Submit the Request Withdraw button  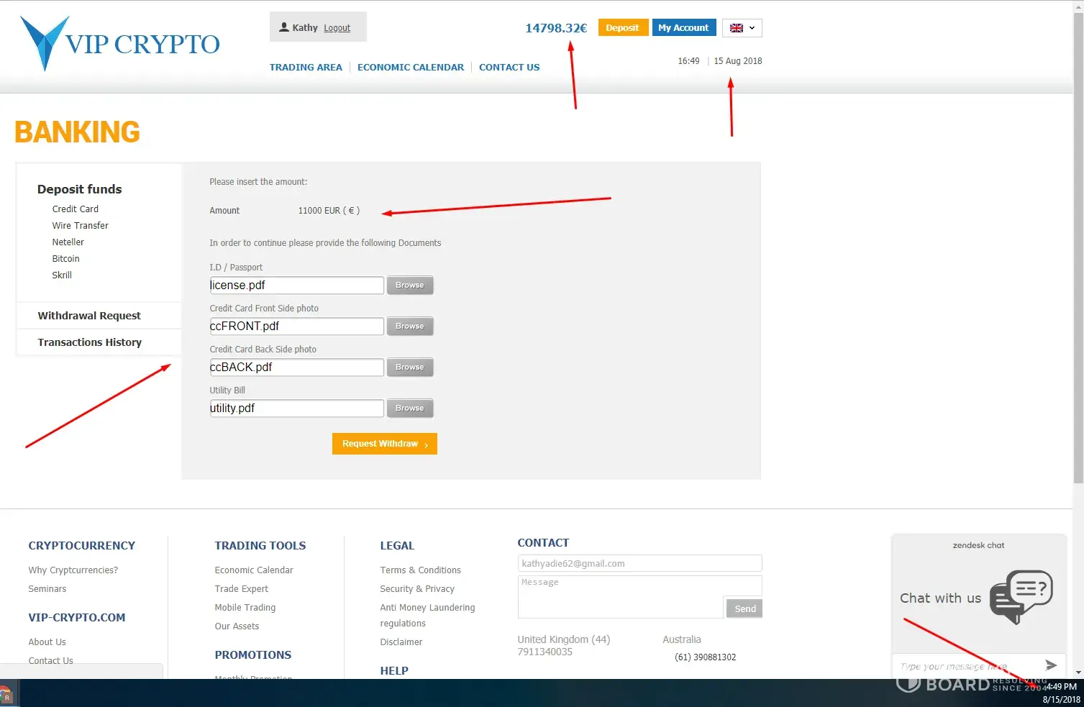(x=385, y=444)
